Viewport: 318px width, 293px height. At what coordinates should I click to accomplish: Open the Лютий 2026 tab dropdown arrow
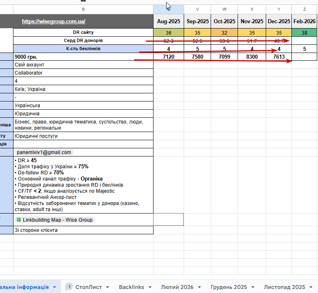pyautogui.click(x=199, y=287)
